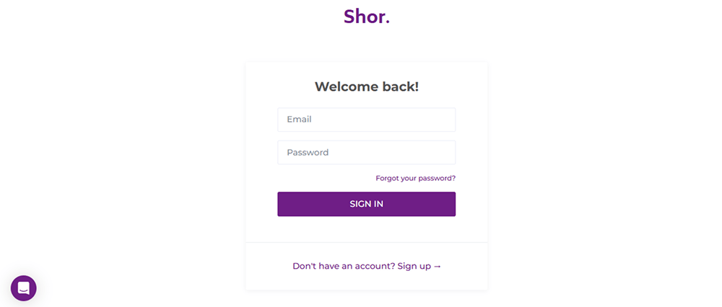Screen dimensions: 722x307
Task: Click the Shor brand title at top
Action: pyautogui.click(x=366, y=17)
